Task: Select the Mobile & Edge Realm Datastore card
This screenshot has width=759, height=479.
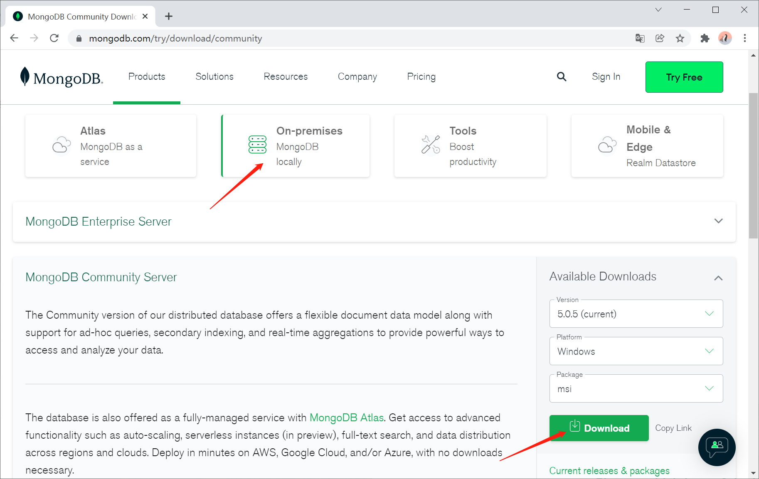Action: tap(647, 146)
